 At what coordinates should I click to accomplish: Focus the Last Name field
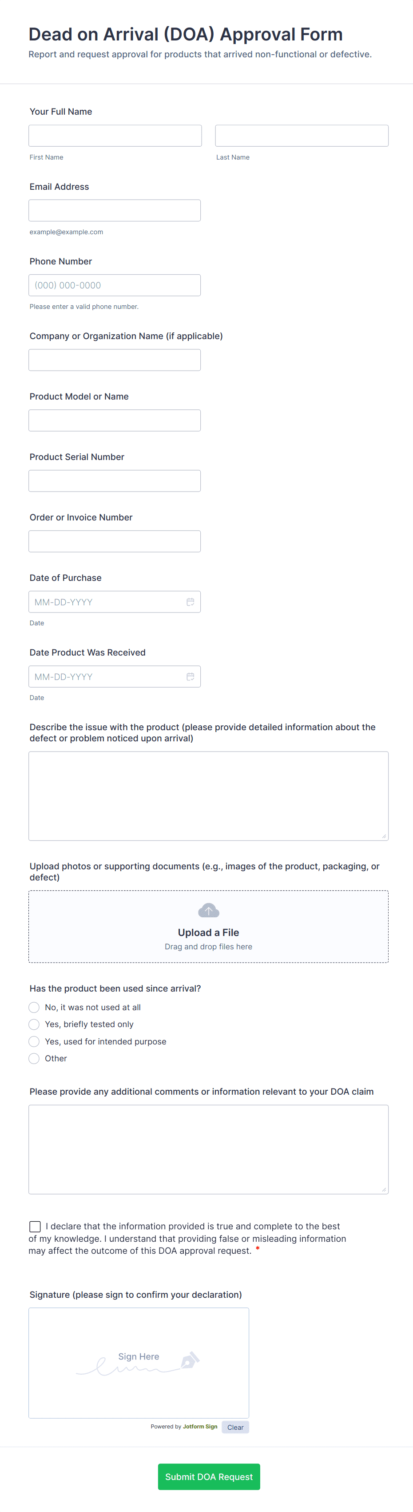tap(302, 136)
